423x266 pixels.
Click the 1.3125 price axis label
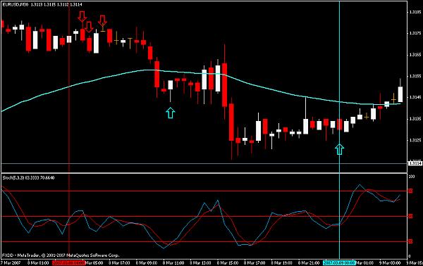tap(415, 140)
